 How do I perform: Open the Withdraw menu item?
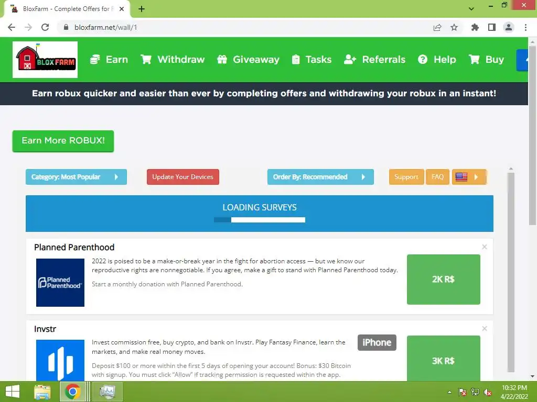point(172,60)
